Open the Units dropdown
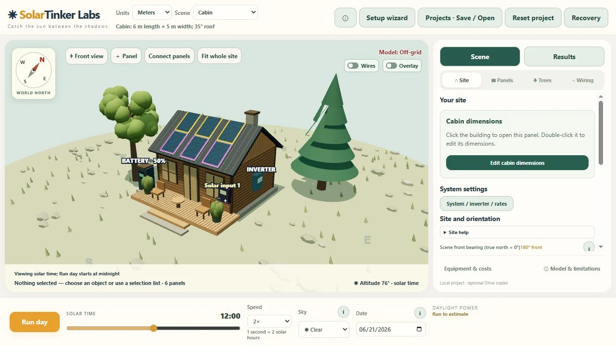Viewport: 616px width, 346px height. click(152, 12)
